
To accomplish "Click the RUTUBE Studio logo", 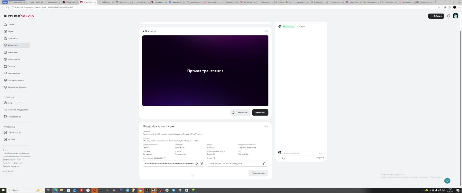I will tap(19, 16).
